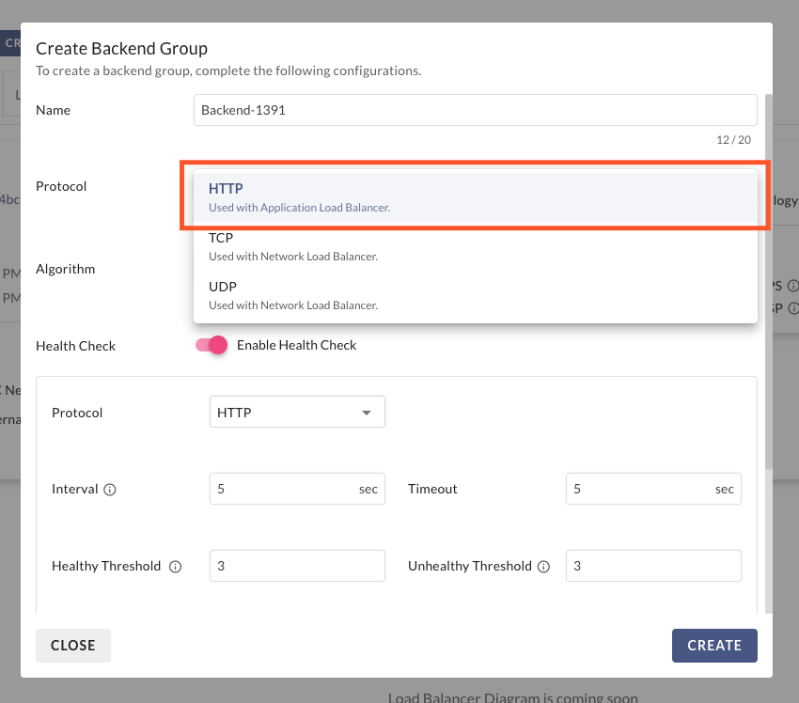Image resolution: width=799 pixels, height=703 pixels.
Task: Click the upper info icon at the right edge
Action: coord(792,286)
